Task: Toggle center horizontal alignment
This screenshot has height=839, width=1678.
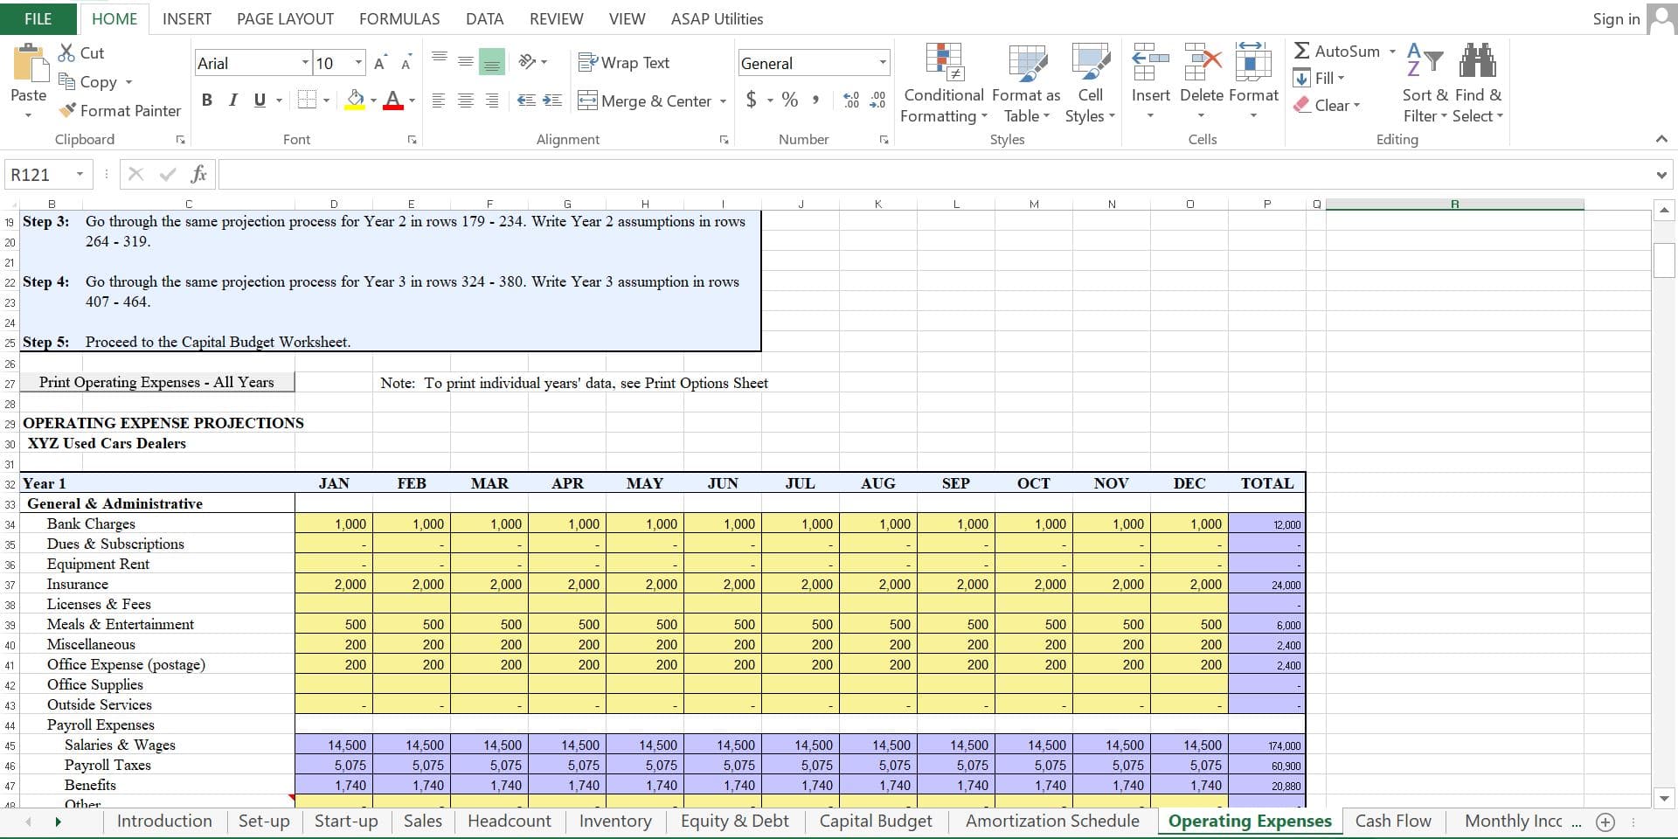Action: point(466,101)
